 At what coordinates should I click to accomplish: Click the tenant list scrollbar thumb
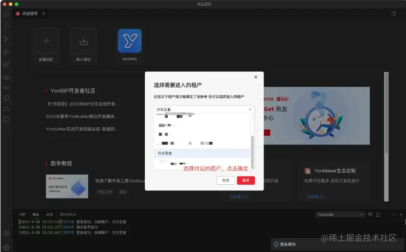click(x=253, y=152)
